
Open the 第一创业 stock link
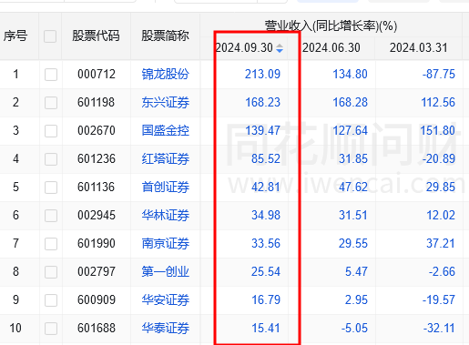[x=166, y=271]
